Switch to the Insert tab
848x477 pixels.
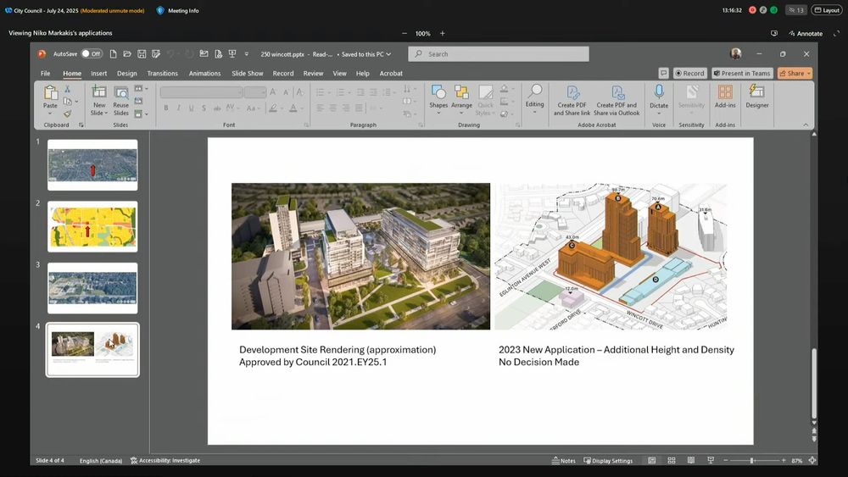point(98,74)
